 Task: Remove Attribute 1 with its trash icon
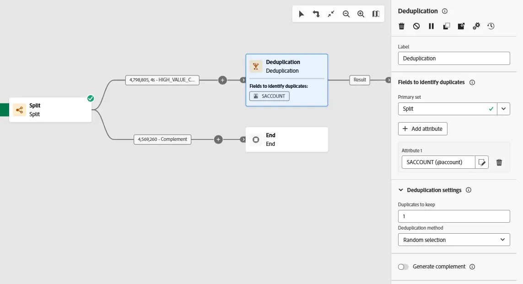click(x=499, y=162)
